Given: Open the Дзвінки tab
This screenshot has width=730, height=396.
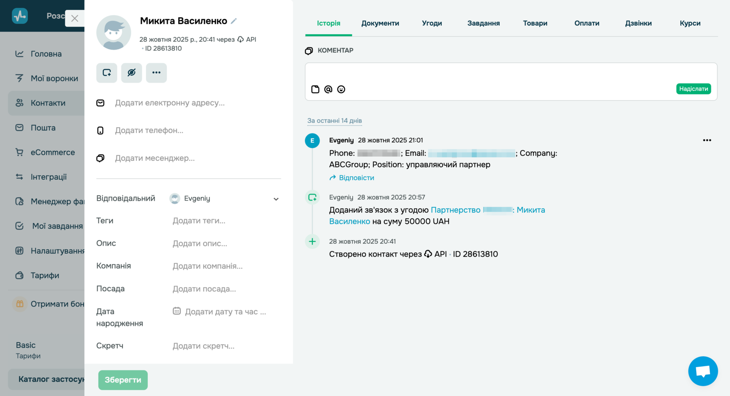Looking at the screenshot, I should click(638, 23).
